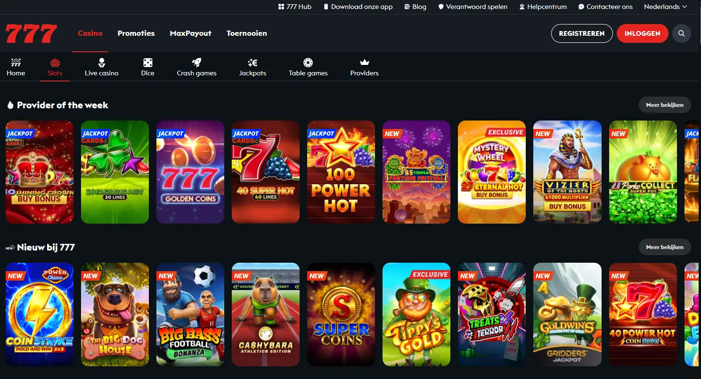
Task: Click the Verantwoord spelen shield icon
Action: (441, 7)
